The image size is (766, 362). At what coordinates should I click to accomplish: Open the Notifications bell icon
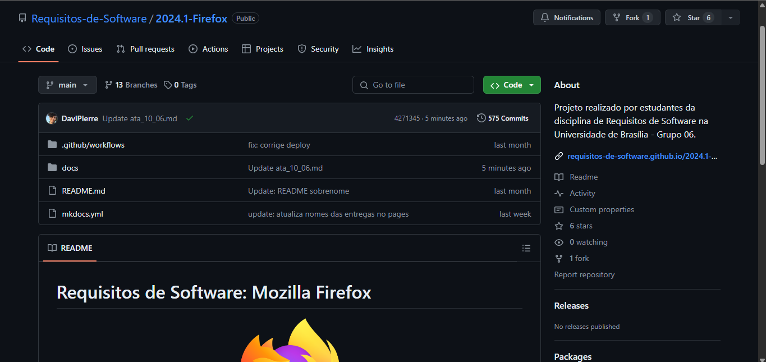[x=544, y=17]
